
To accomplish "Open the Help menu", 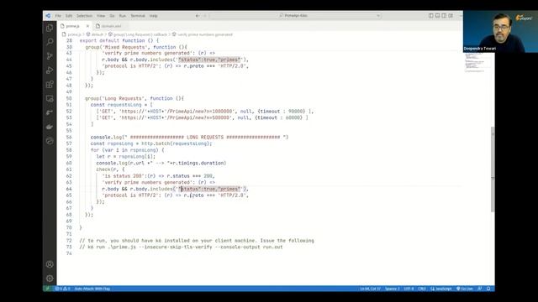I will click(153, 16).
